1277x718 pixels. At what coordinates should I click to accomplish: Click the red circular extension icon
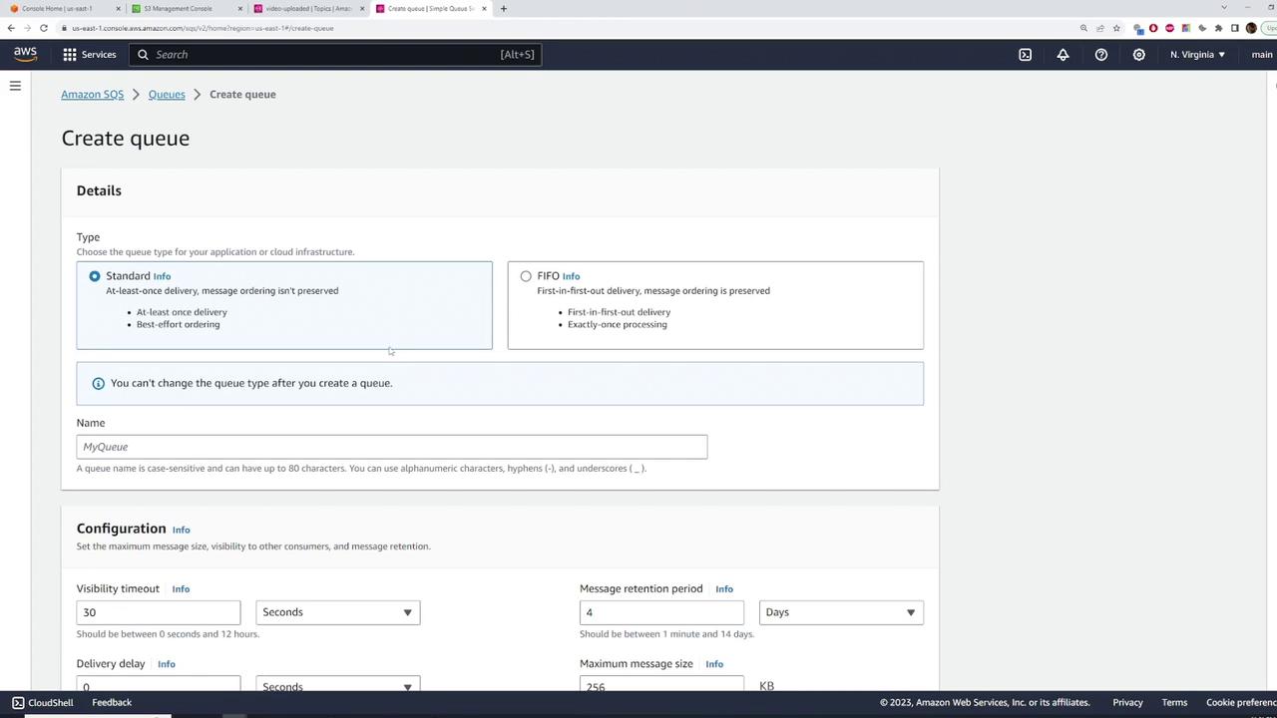click(x=1153, y=28)
